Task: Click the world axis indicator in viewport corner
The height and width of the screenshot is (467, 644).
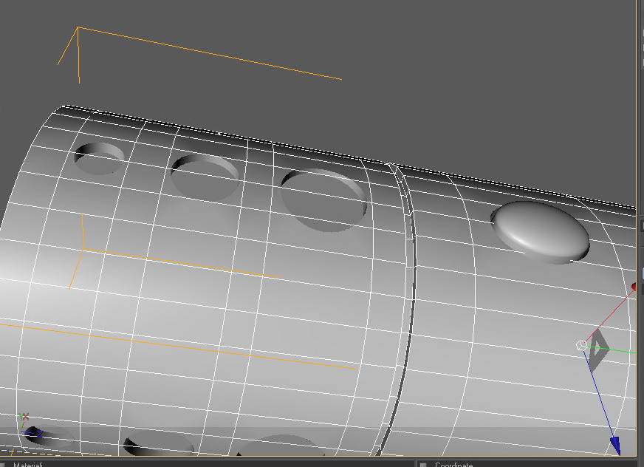Action: 29,426
